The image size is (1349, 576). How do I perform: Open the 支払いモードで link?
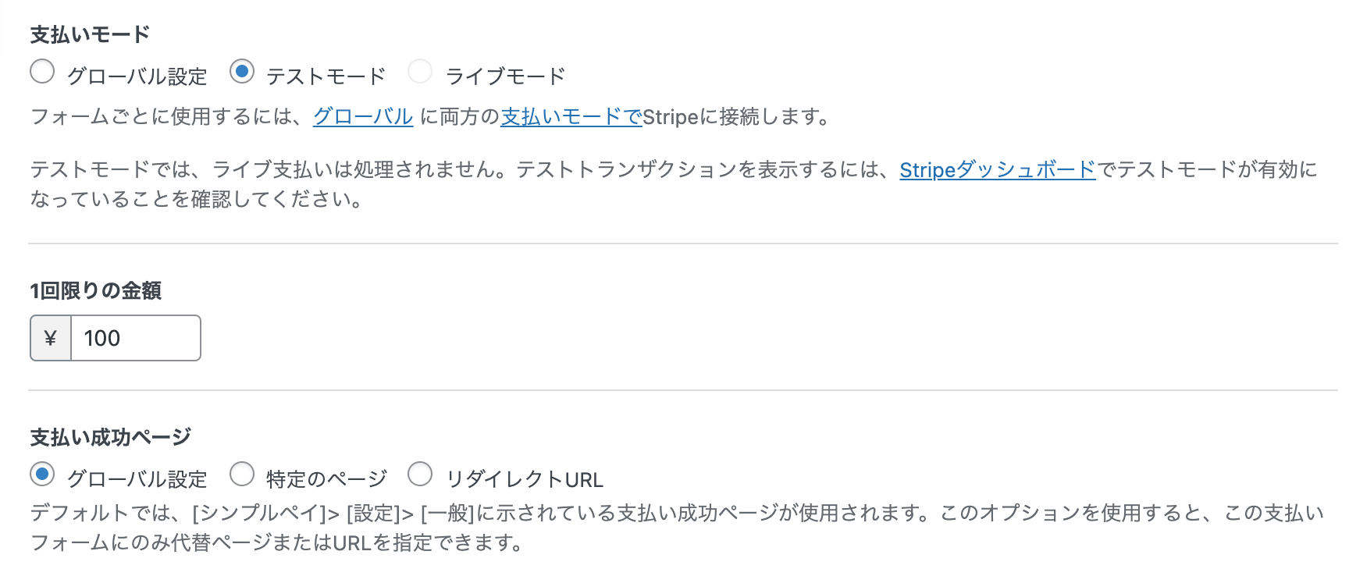point(569,118)
